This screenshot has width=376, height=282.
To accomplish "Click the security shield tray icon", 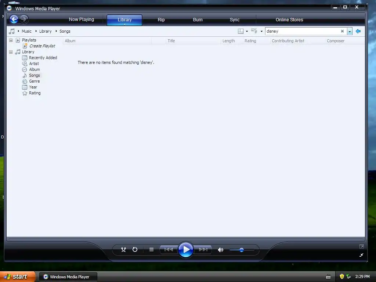I will coord(342,276).
